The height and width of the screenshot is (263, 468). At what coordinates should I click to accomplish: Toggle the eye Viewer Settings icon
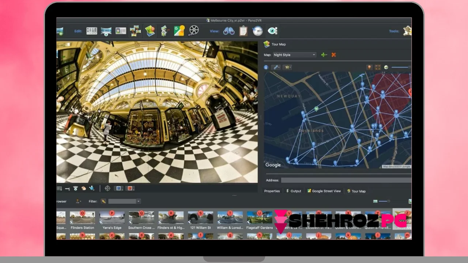(273, 31)
